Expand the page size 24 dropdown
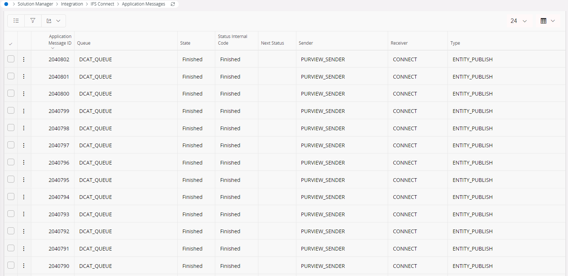The width and height of the screenshot is (568, 276). [x=519, y=21]
